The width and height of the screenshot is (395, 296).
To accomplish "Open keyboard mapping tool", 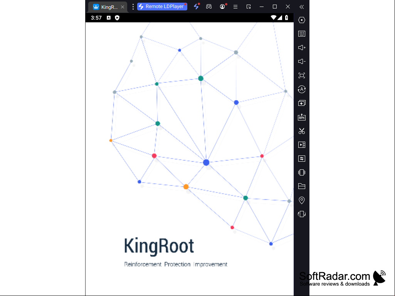I will [301, 34].
